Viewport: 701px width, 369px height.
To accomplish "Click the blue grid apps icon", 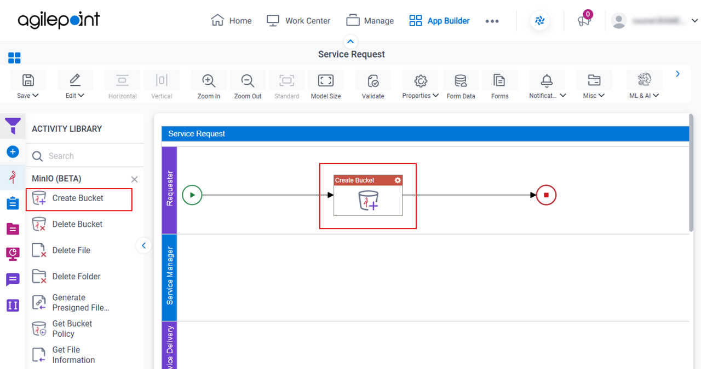I will click(14, 58).
